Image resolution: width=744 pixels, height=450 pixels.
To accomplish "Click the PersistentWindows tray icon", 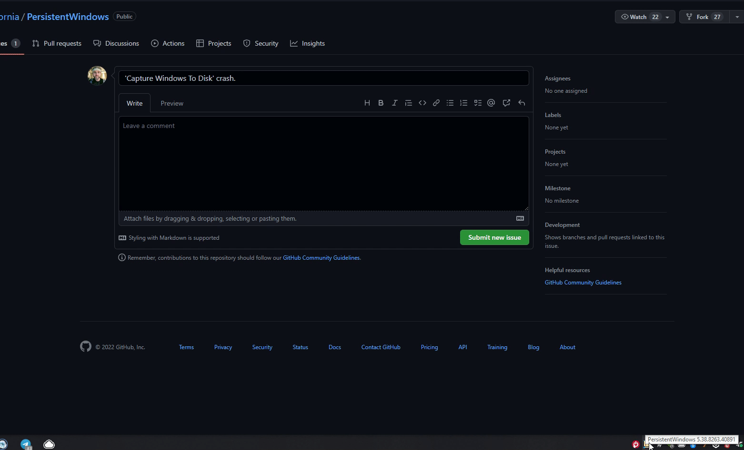I will point(647,444).
